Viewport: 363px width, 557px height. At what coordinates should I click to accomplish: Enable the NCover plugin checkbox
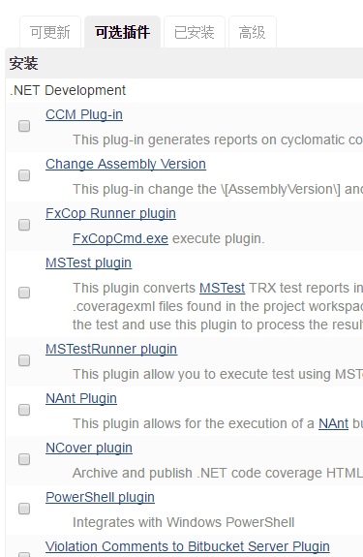(x=24, y=459)
